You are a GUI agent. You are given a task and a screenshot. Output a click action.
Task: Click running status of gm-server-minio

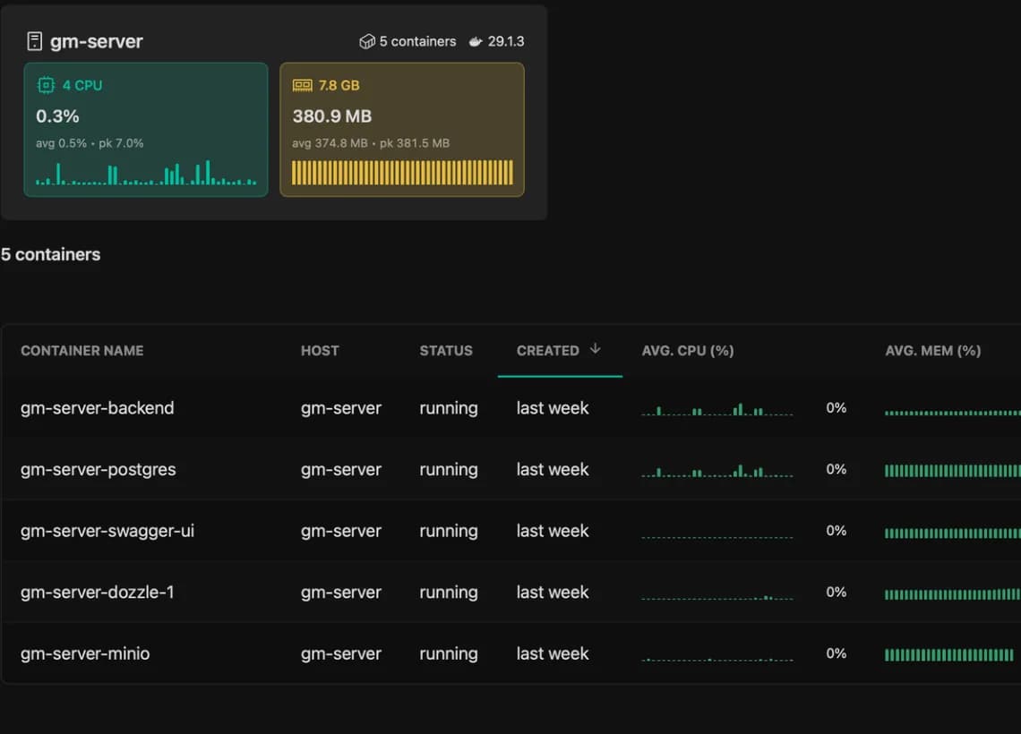pyautogui.click(x=449, y=654)
